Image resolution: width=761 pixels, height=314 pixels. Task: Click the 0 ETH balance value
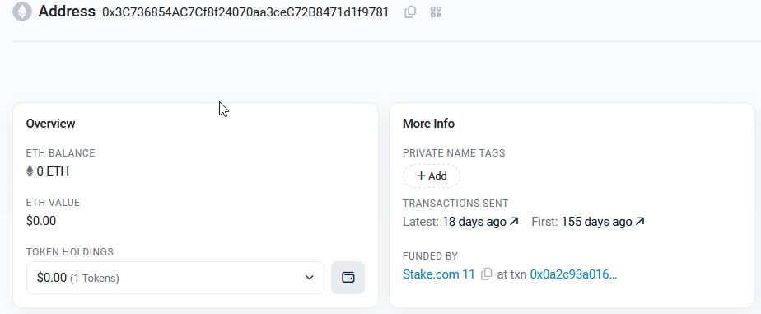click(x=53, y=171)
